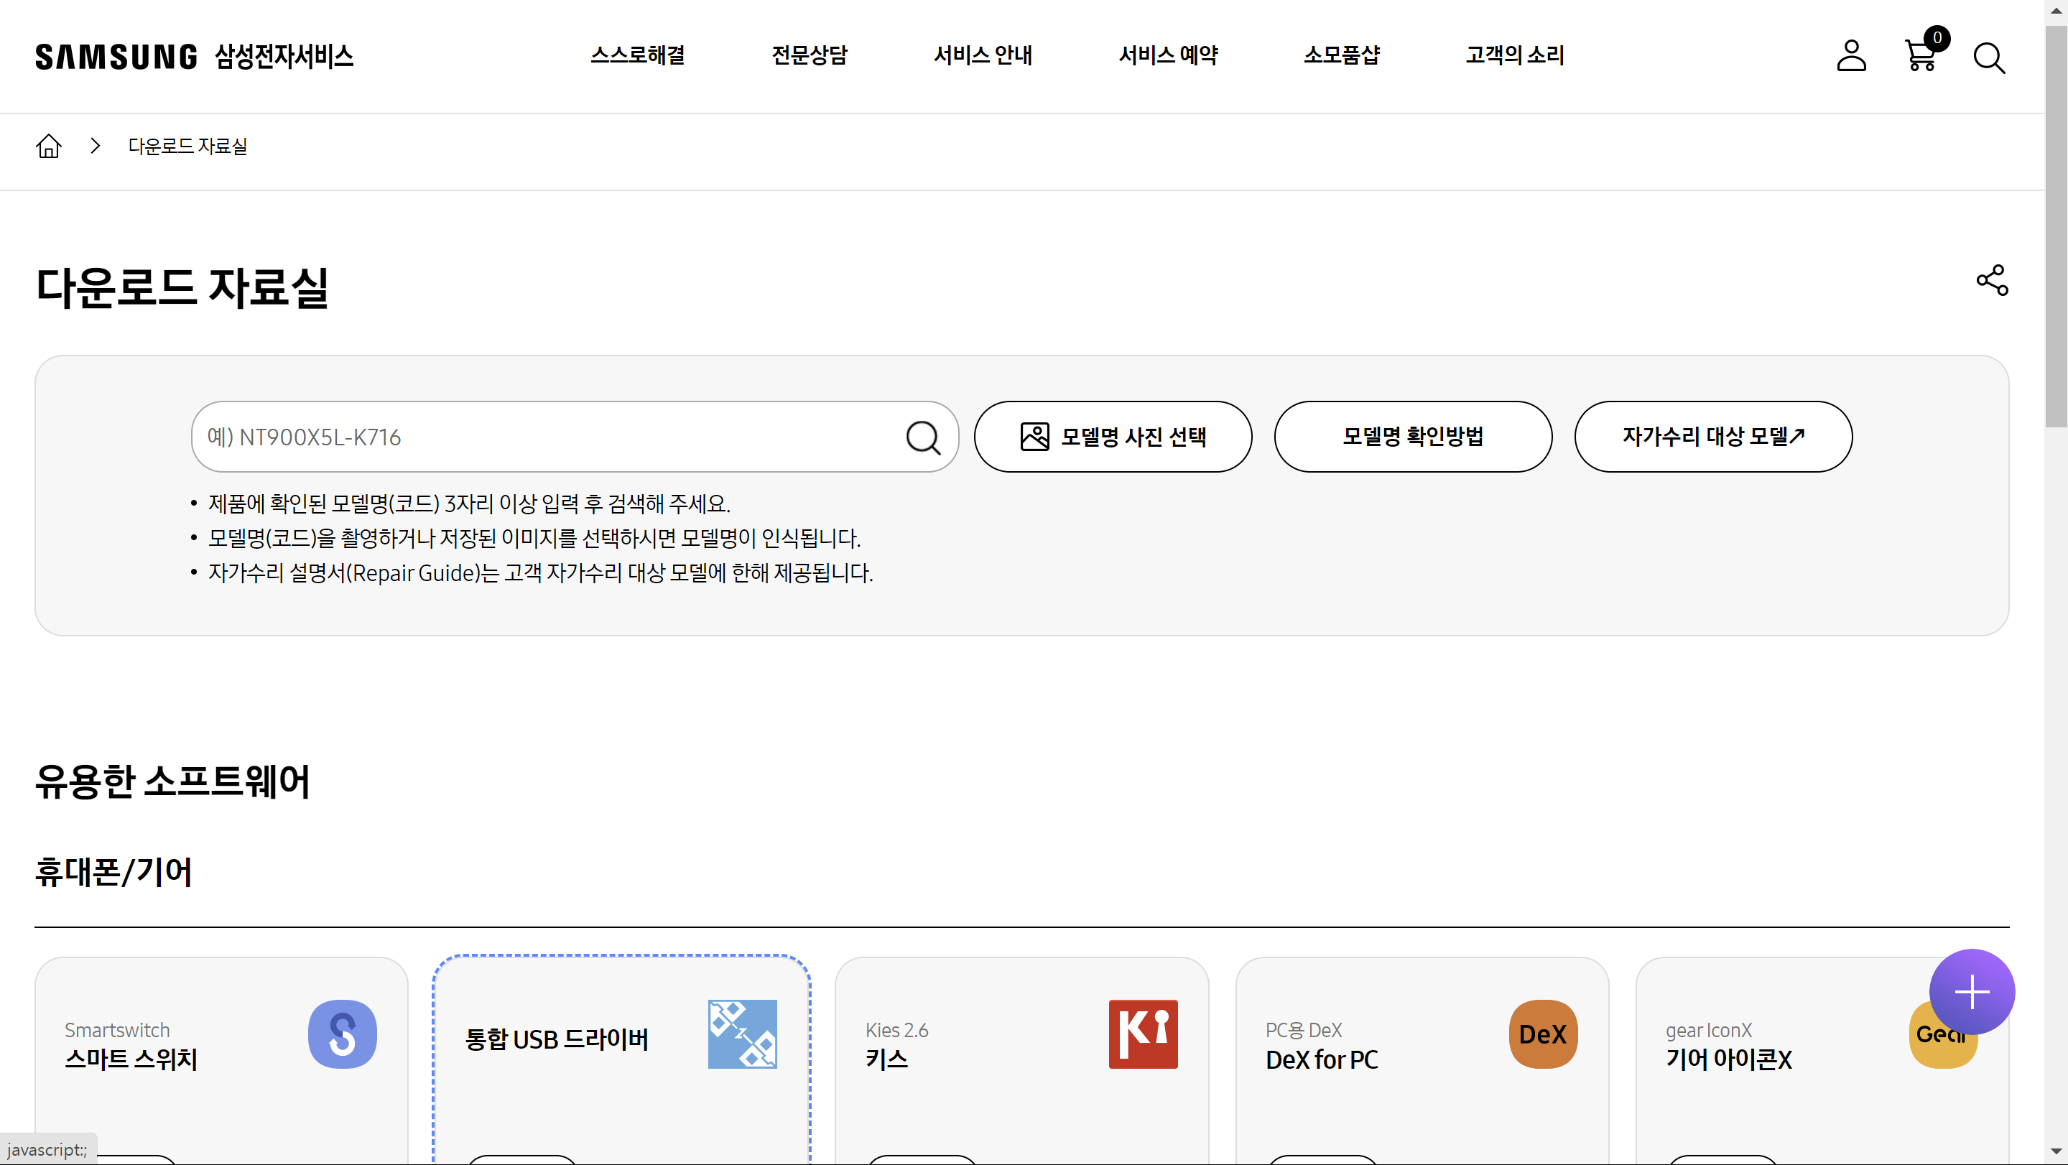
Task: Open the shopping cart icon
Action: (x=1920, y=56)
